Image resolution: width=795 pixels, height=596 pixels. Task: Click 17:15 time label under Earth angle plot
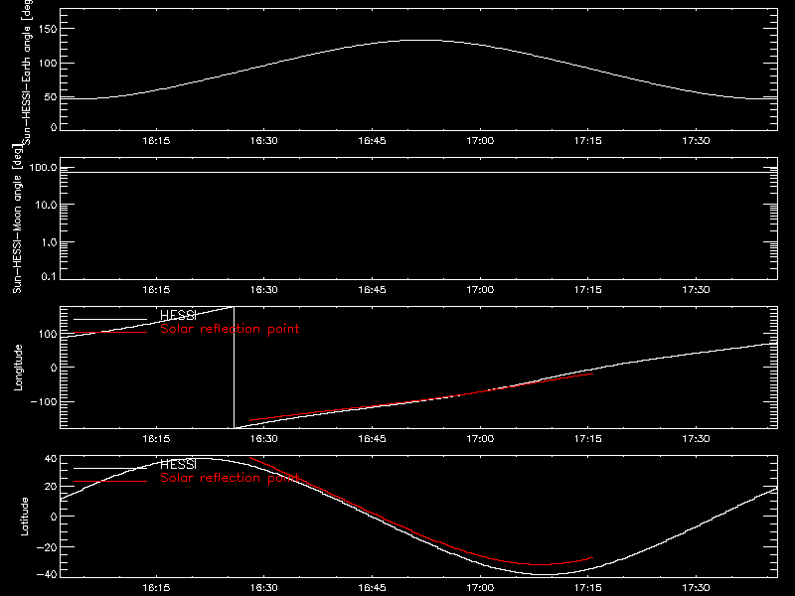(587, 141)
